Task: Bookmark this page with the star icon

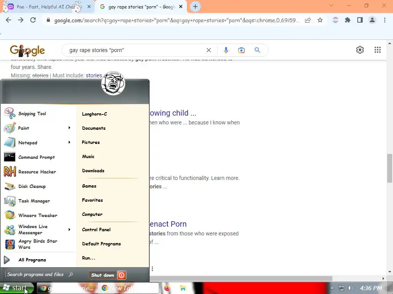Action: click(320, 20)
